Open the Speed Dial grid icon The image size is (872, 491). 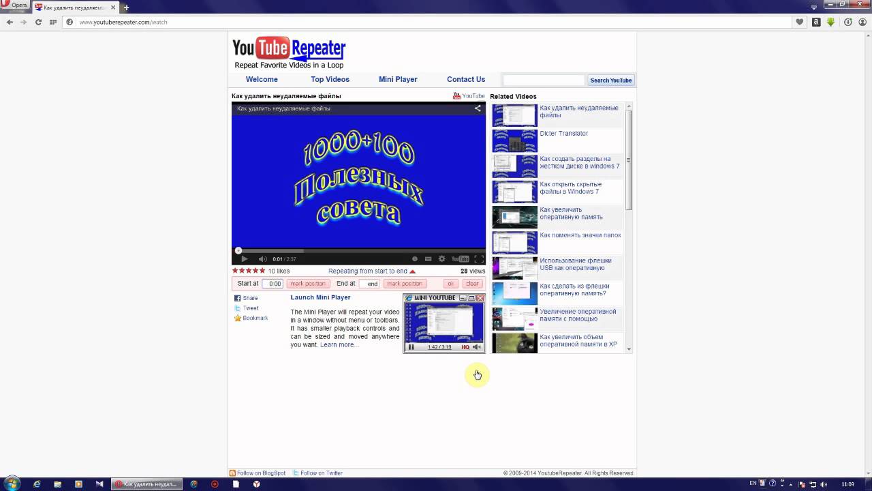(52, 22)
